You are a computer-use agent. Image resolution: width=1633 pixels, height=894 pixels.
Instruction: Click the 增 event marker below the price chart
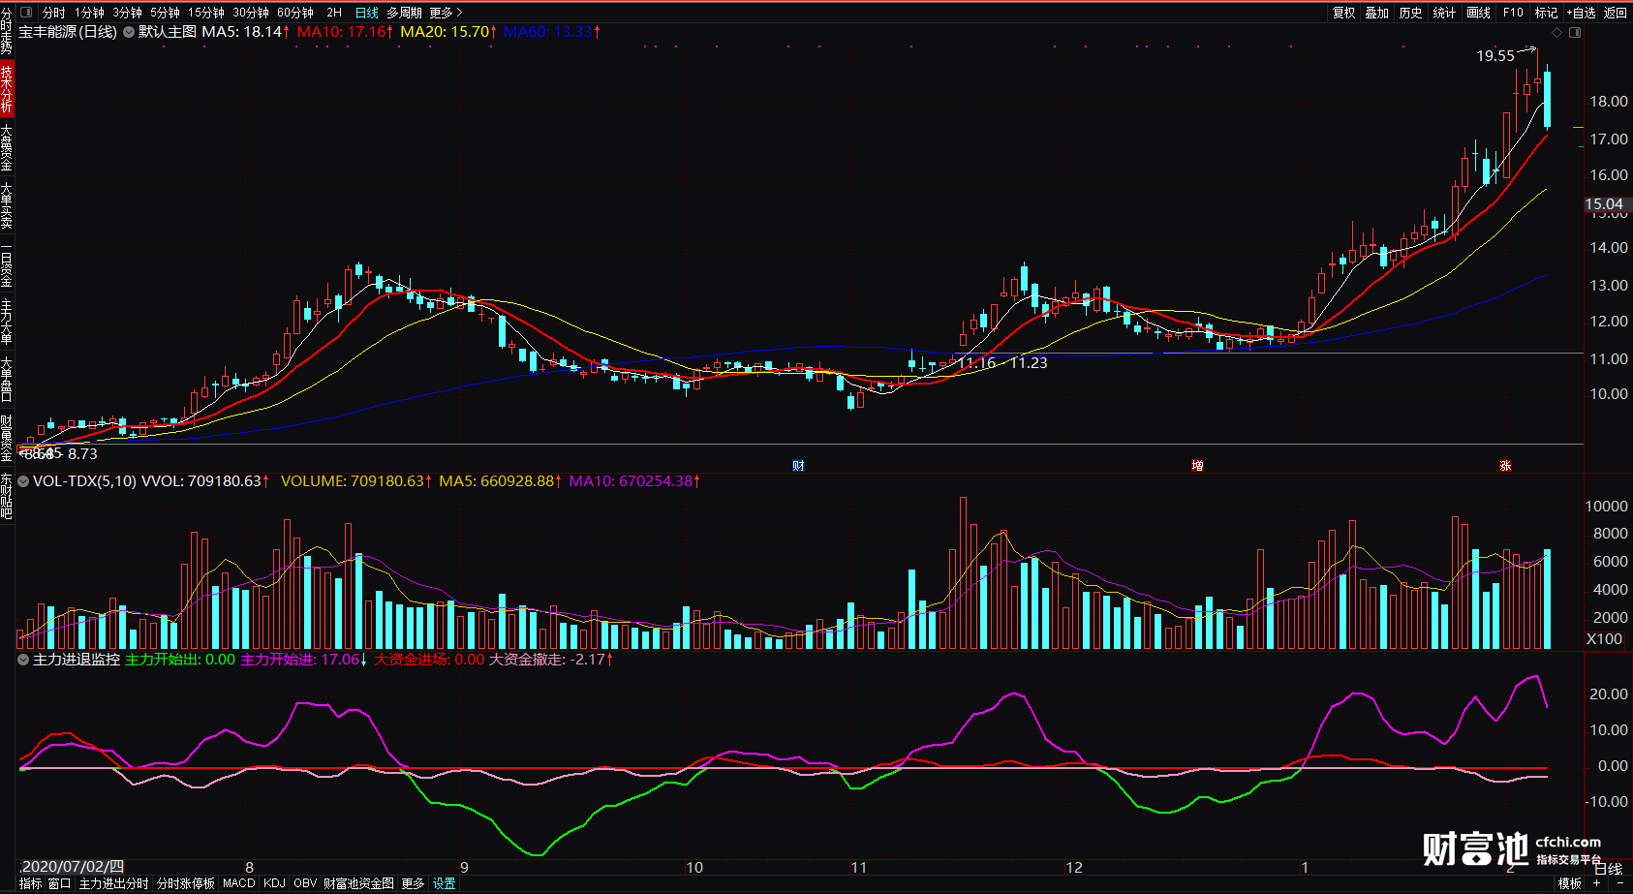1197,466
